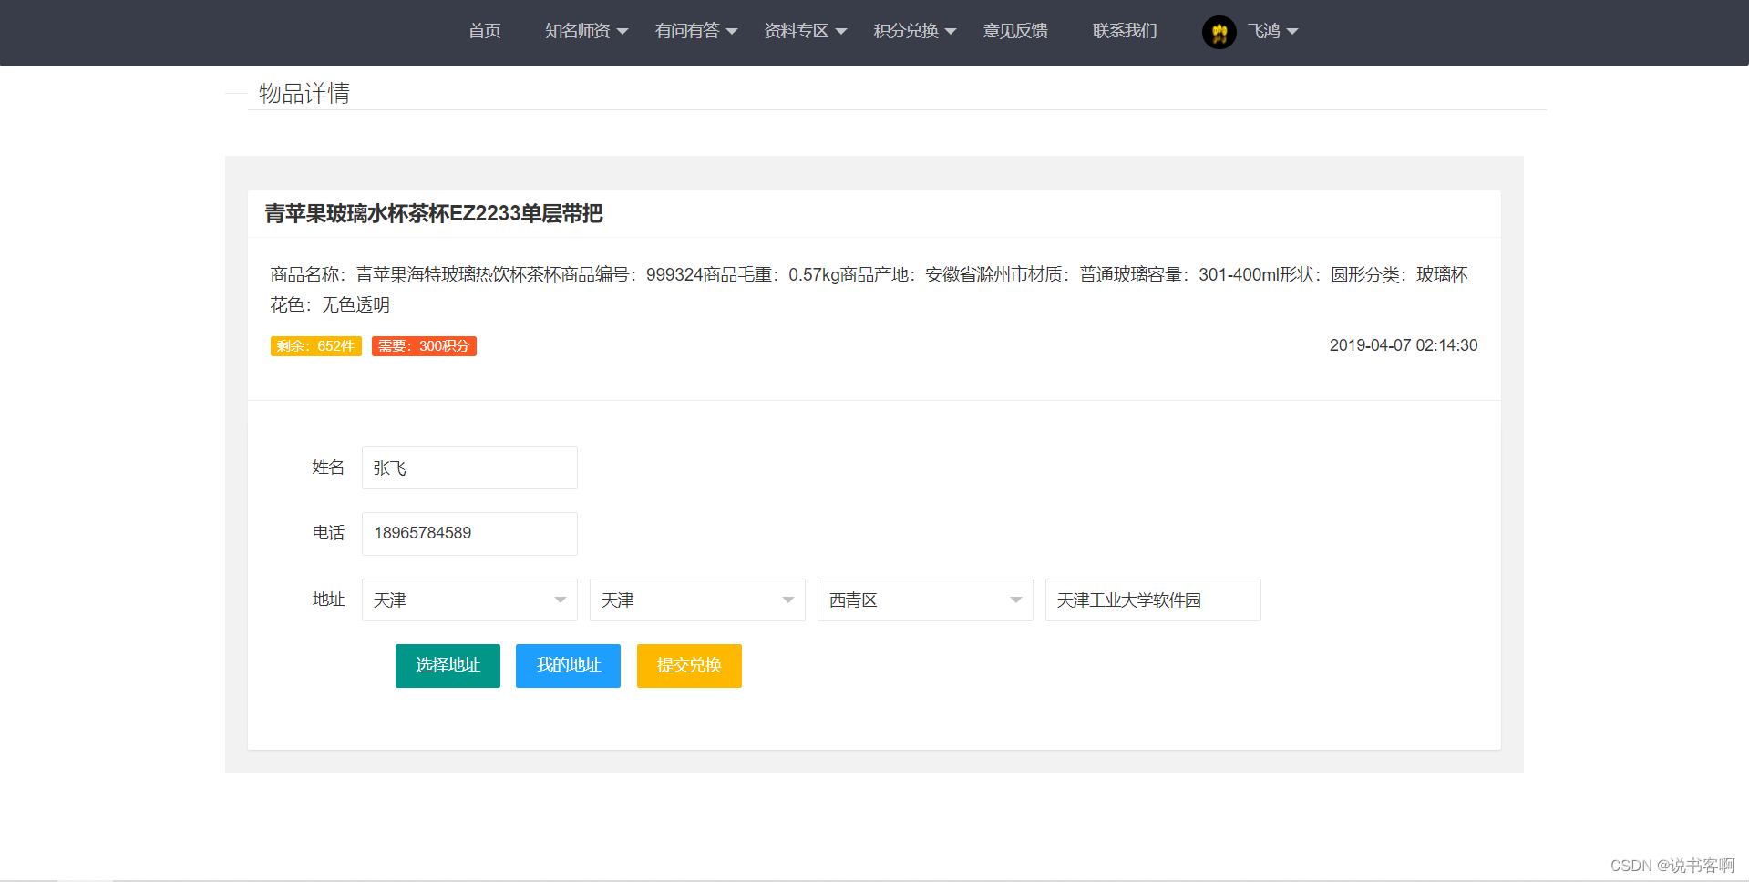This screenshot has height=882, width=1749.
Task: Open the district dropdown showing 西青区
Action: point(925,600)
